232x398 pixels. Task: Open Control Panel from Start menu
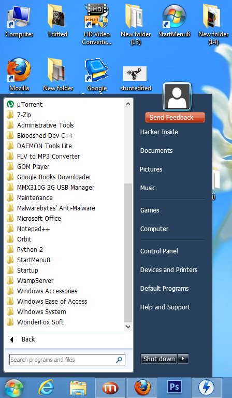[x=159, y=251]
